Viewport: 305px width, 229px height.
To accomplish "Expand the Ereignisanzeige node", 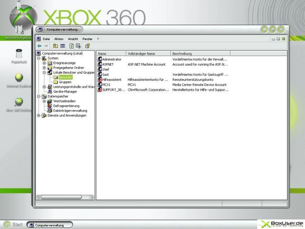I will 44,63.
